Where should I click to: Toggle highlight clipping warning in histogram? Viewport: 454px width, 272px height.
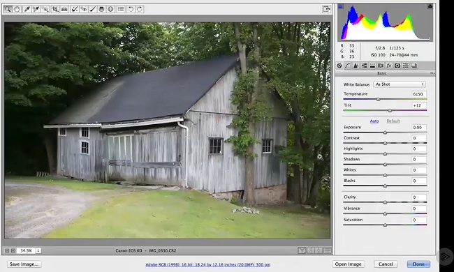[430, 6]
